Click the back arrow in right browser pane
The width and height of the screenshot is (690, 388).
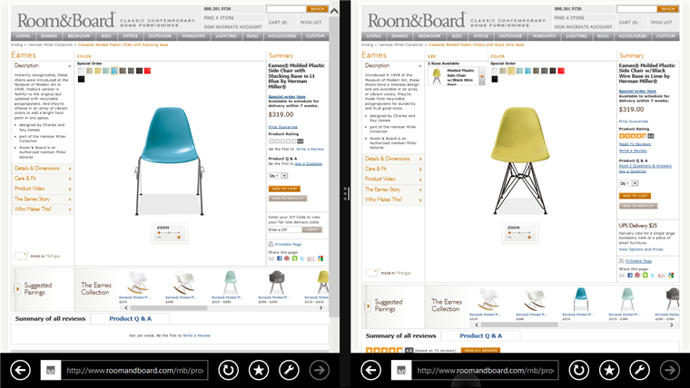pos(371,370)
